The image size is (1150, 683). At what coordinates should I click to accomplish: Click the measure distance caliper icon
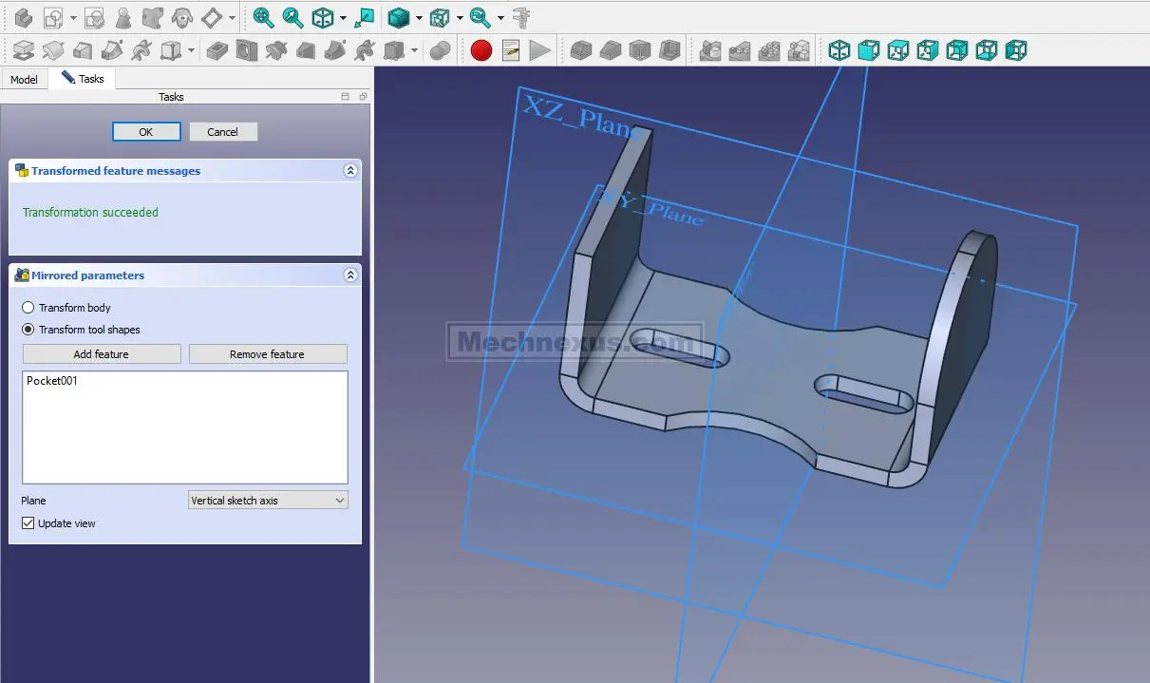[520, 17]
